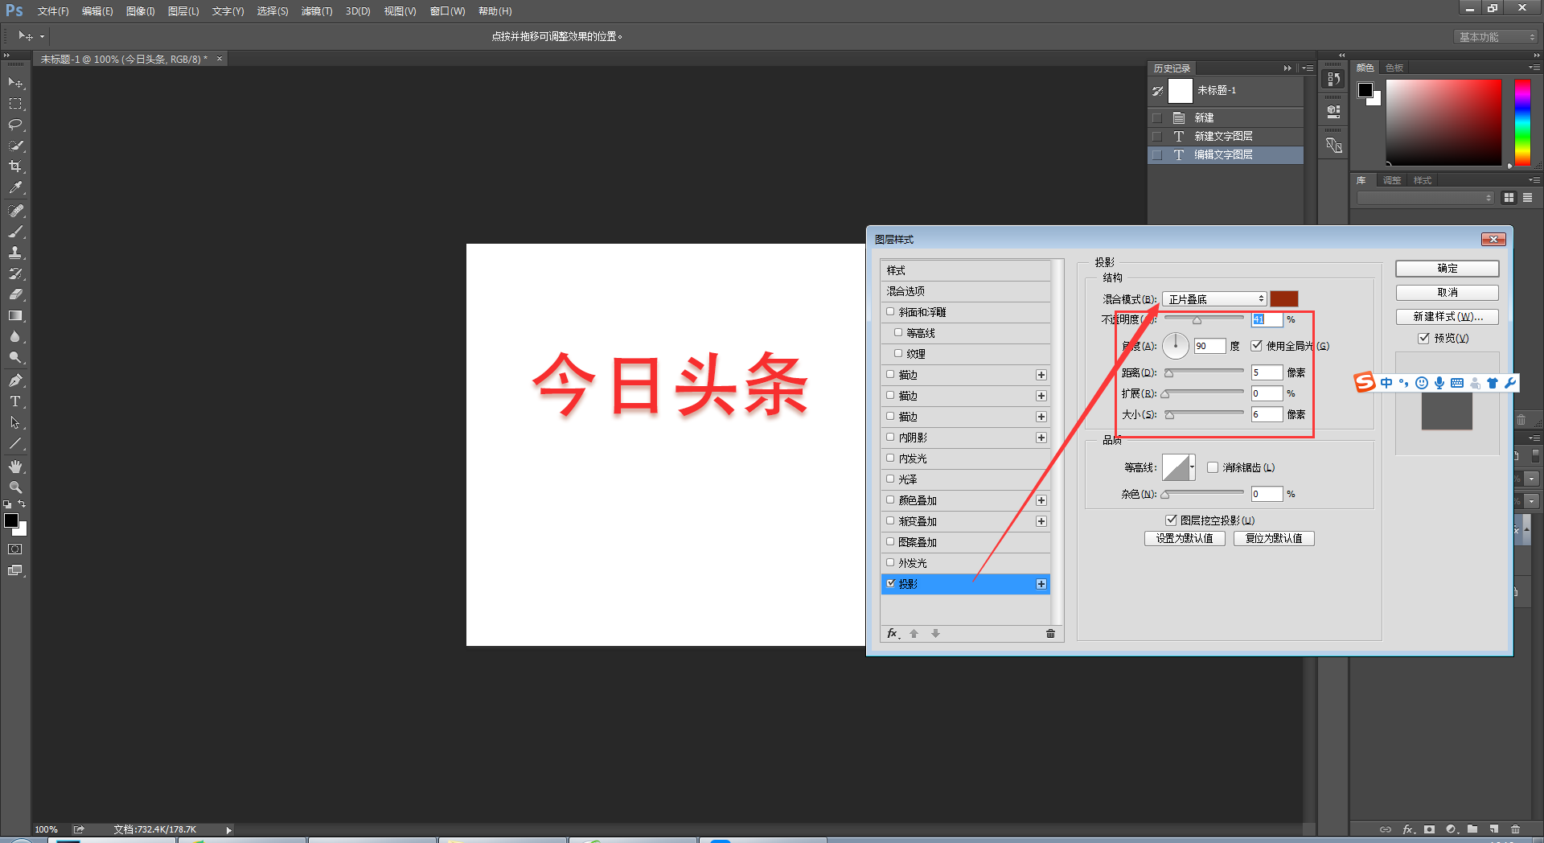Open the 基本功能 workspace dropdown

pos(1497,37)
